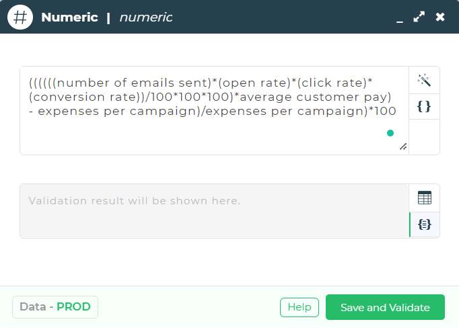Click the validation result placeholder area
459x334 pixels.
click(214, 211)
